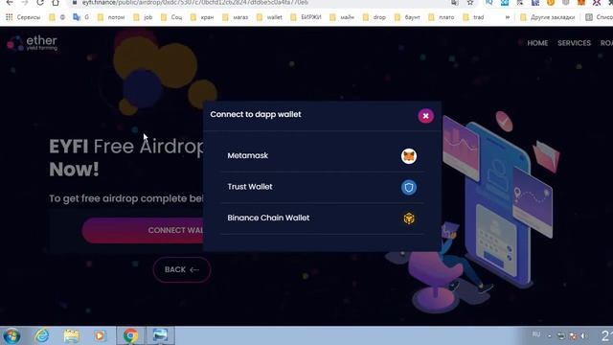Open Другие закладки folder
The width and height of the screenshot is (613, 345).
[x=548, y=17]
